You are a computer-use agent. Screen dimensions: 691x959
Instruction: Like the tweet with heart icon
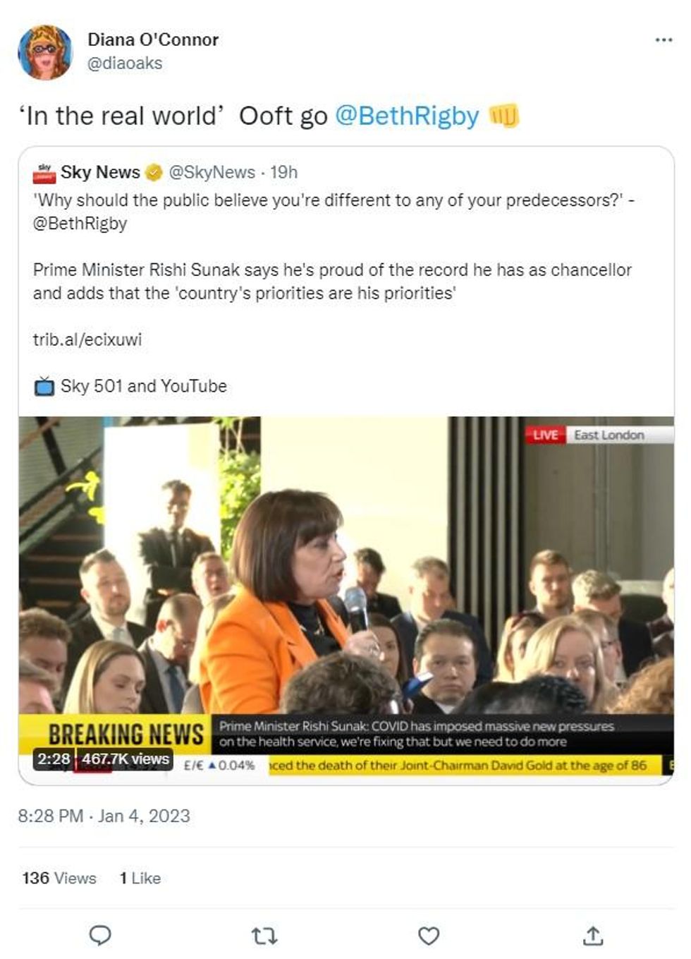429,936
